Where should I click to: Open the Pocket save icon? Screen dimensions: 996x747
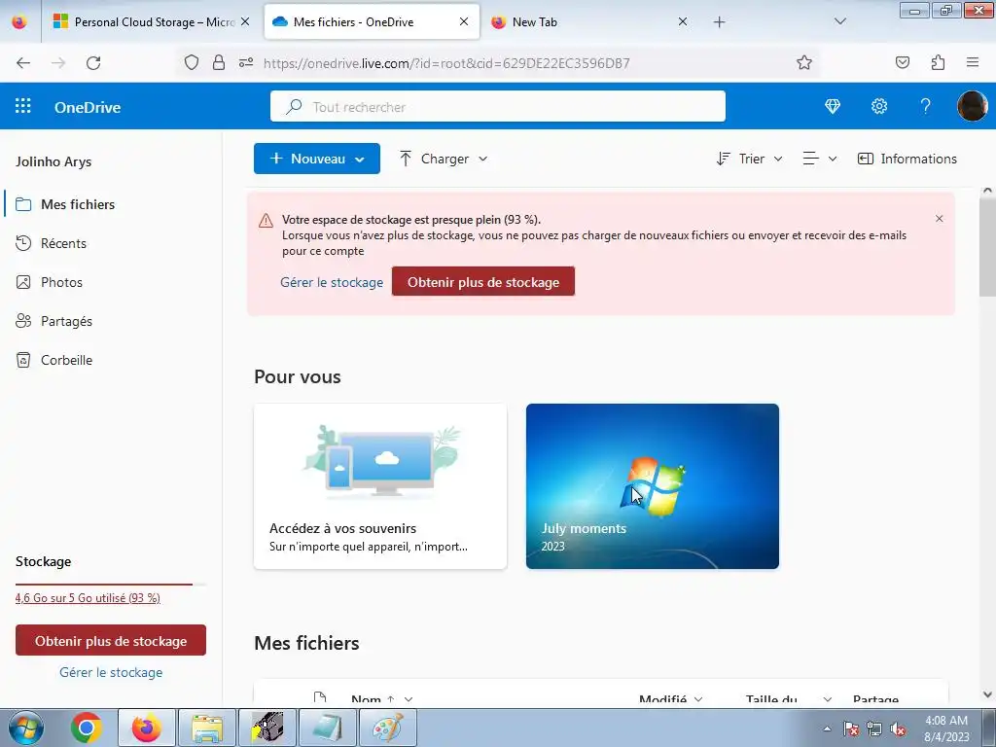(x=902, y=62)
